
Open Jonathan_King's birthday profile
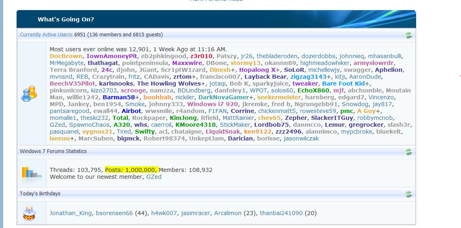[71, 213]
